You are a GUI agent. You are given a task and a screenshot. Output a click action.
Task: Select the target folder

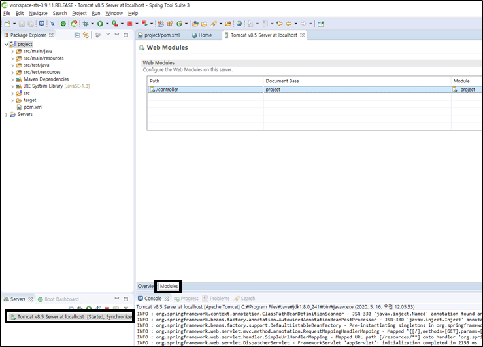(30, 100)
